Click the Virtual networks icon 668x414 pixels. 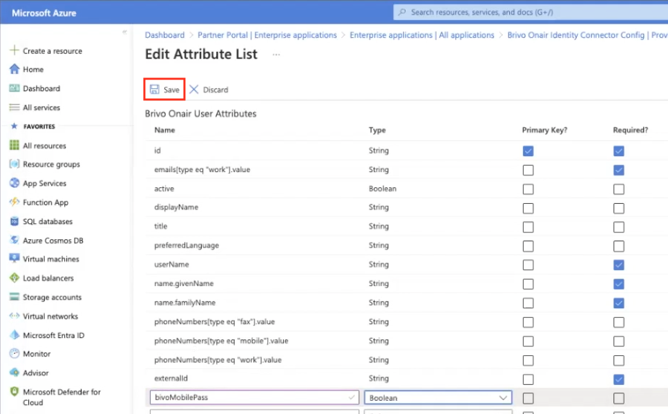tap(15, 316)
